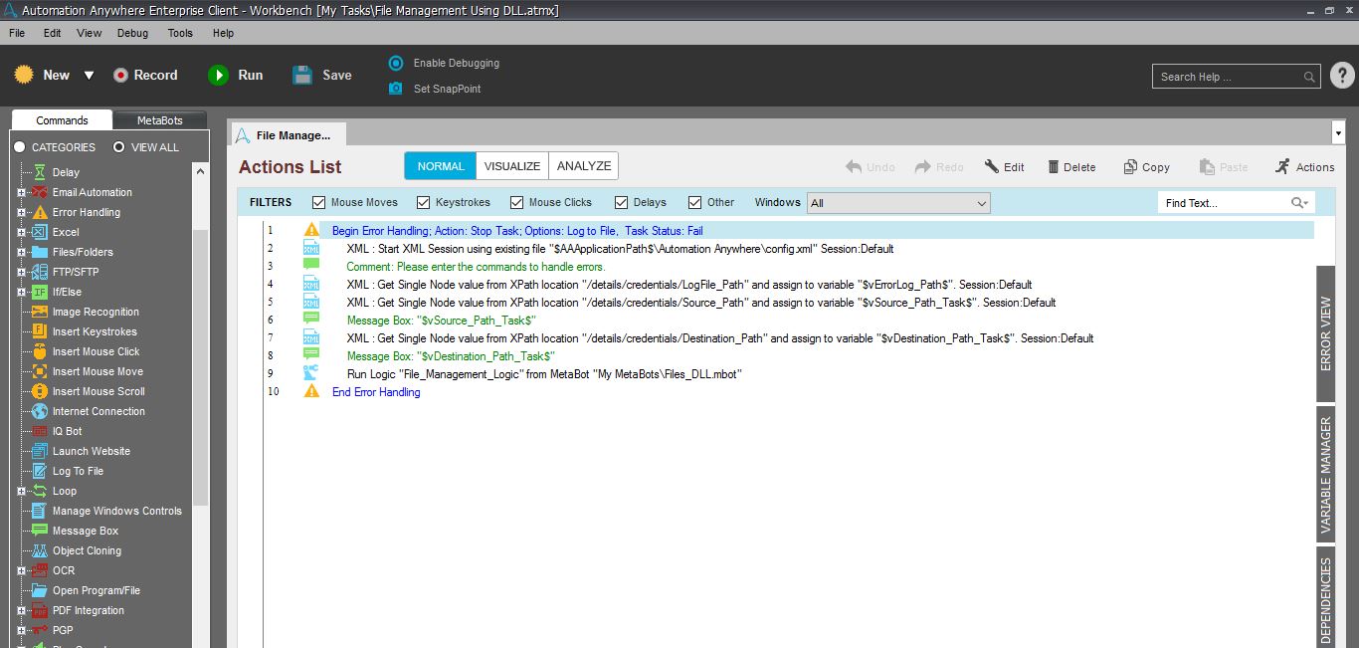This screenshot has width=1359, height=648.
Task: Toggle the Keystrokes filter checkbox
Action: (424, 203)
